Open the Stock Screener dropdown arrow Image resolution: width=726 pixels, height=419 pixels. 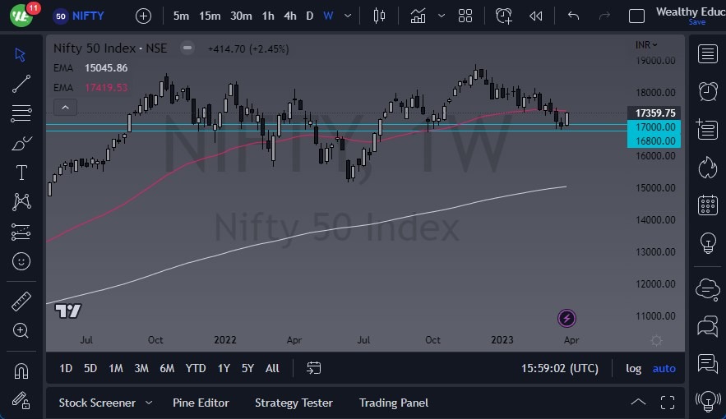pyautogui.click(x=149, y=403)
